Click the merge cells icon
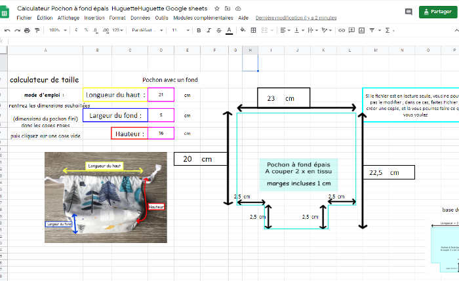Image resolution: width=459 pixels, height=281 pixels. [264, 30]
